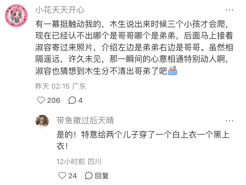This screenshot has width=246, height=185.
Task: Tap the crying emoji in the comment
Action: tap(173, 71)
